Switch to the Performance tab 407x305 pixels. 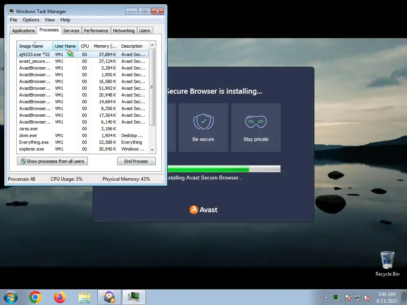tap(96, 31)
